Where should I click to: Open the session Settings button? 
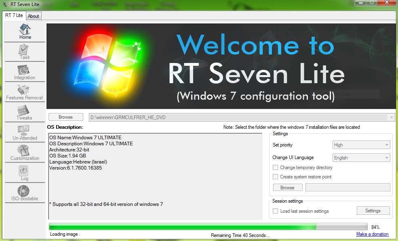point(373,211)
